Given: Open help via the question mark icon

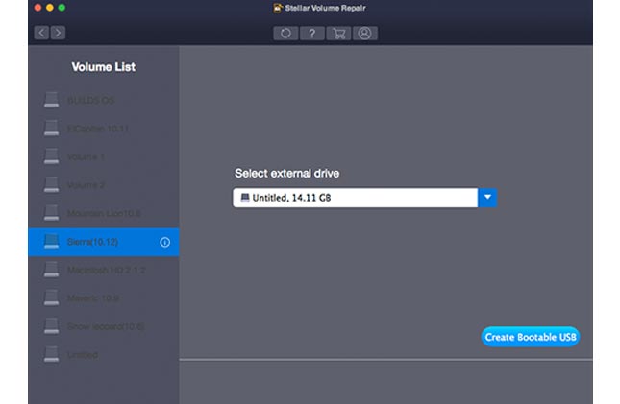Looking at the screenshot, I should click(311, 33).
